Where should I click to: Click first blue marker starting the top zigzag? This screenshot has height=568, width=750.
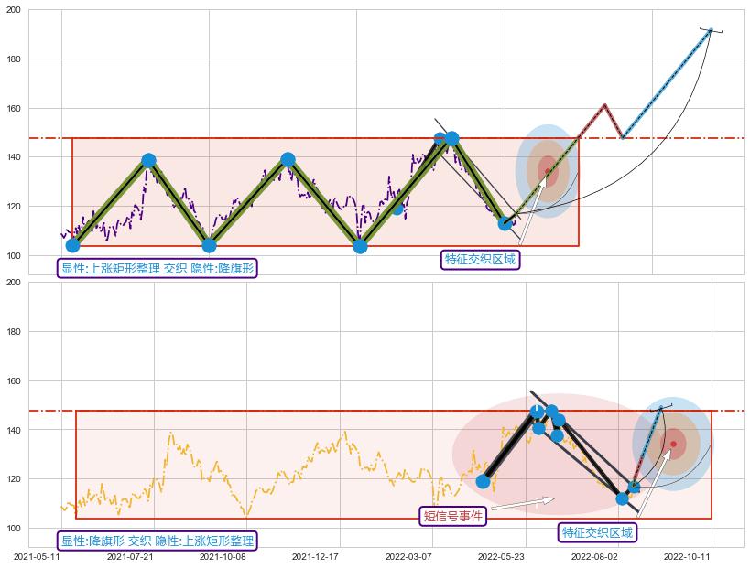(72, 245)
